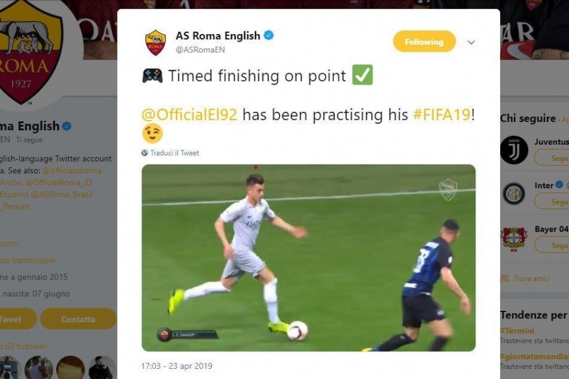Open the #Termini trending topic
Screen dimensions: 569x379
tap(517, 330)
